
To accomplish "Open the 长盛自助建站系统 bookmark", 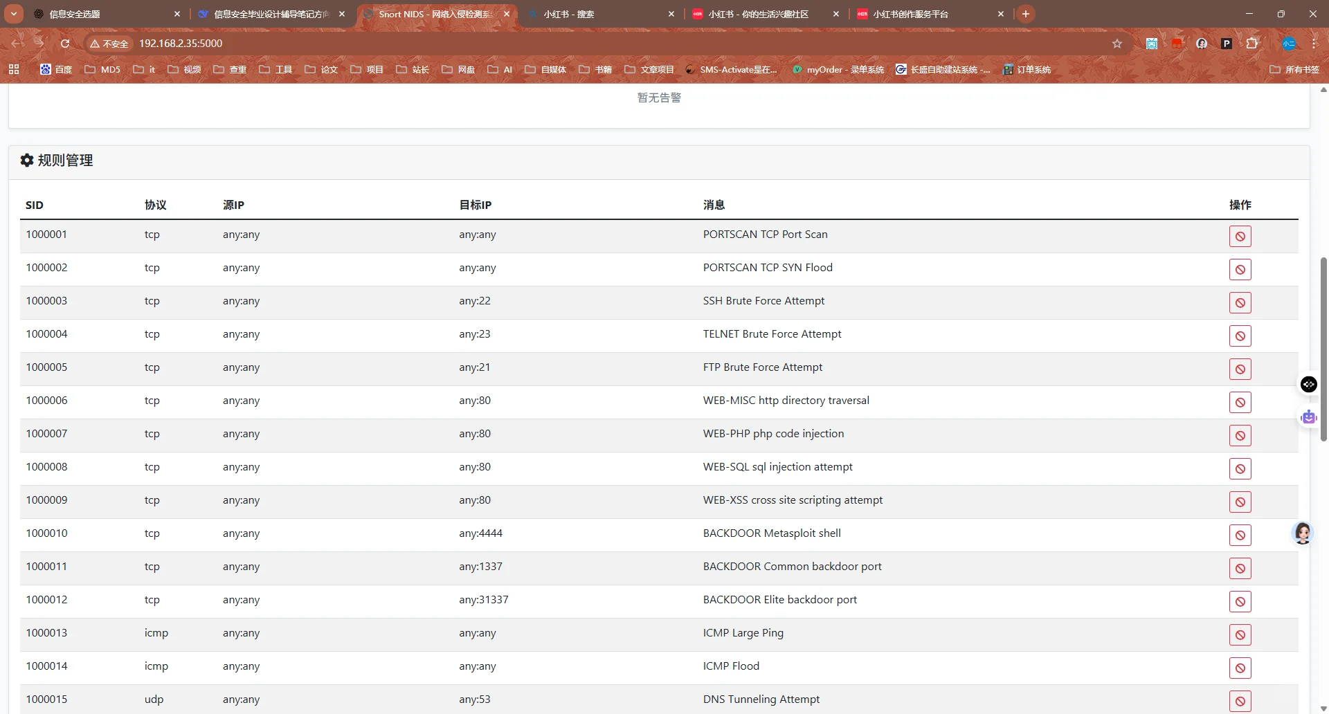I will coord(943,69).
